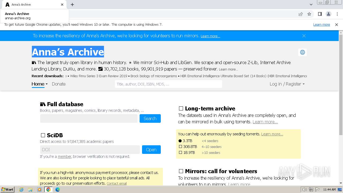The image size is (343, 193).
Task: Focus the header title/author search box
Action: 169,84
